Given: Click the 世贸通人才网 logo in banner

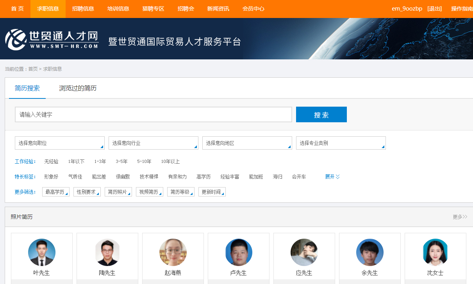Looking at the screenshot, I should [52, 39].
